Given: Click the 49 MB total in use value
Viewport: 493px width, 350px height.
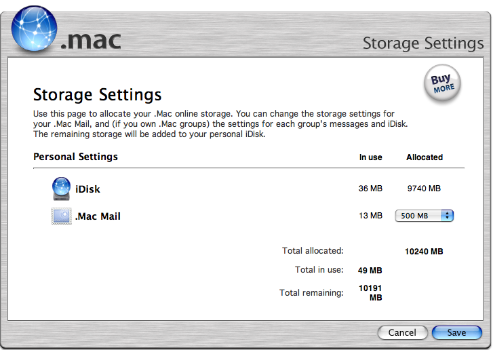Looking at the screenshot, I should (370, 271).
